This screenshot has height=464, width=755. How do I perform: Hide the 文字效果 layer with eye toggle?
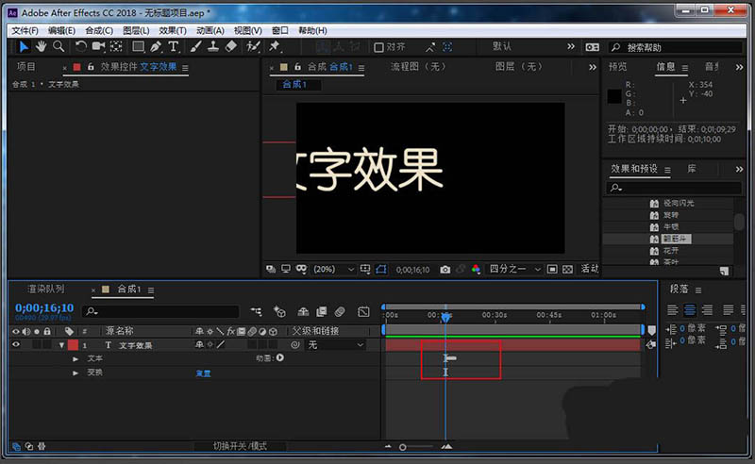(x=15, y=345)
